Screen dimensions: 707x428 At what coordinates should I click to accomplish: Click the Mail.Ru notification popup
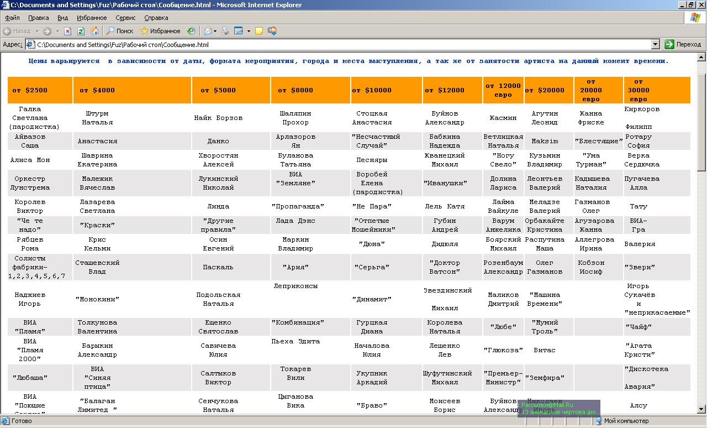coord(559,408)
